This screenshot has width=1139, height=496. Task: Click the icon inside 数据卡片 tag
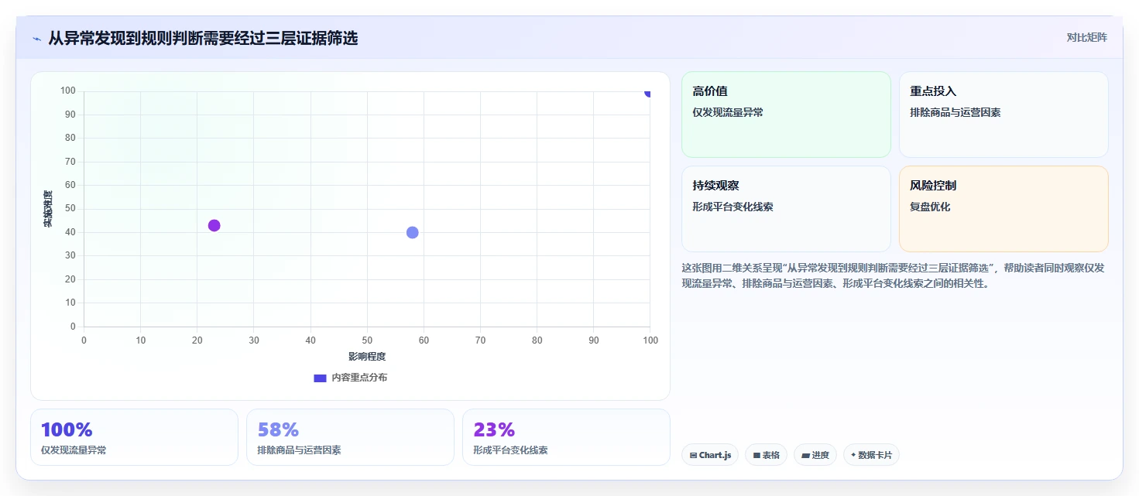point(853,455)
